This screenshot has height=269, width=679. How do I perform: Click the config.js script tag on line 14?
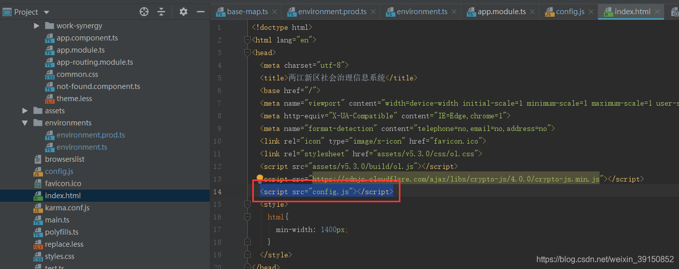tap(326, 192)
